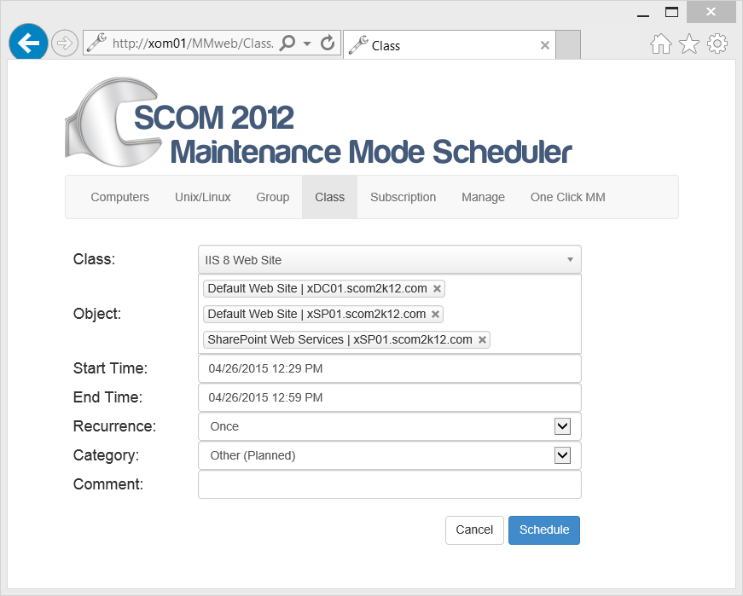Click the browser forward arrow button
This screenshot has height=596, width=743.
point(65,43)
